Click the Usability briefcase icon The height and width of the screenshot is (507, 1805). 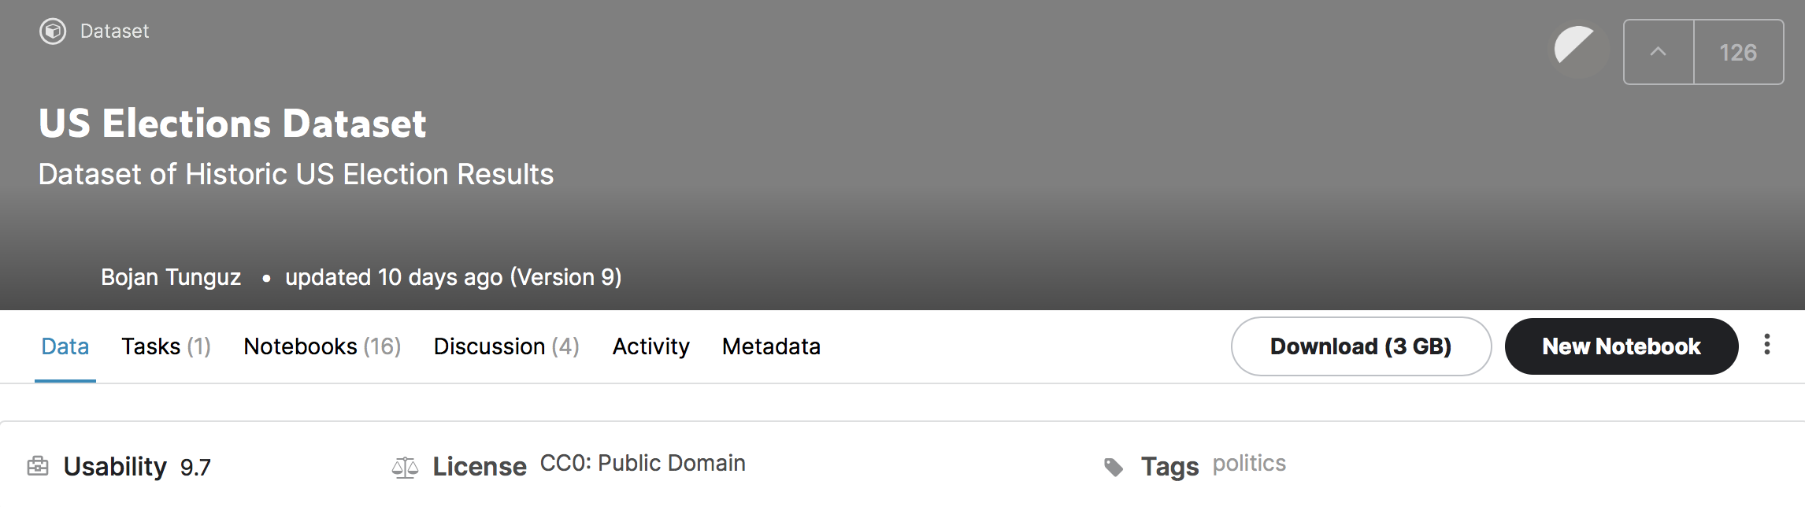38,466
